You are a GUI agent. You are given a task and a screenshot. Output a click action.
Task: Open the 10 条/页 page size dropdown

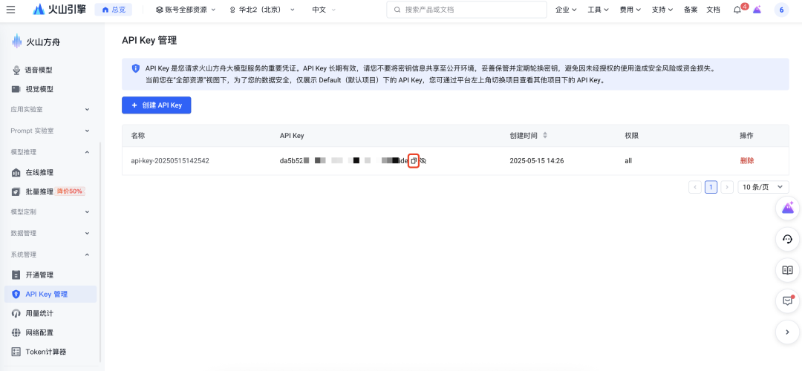[x=763, y=187]
